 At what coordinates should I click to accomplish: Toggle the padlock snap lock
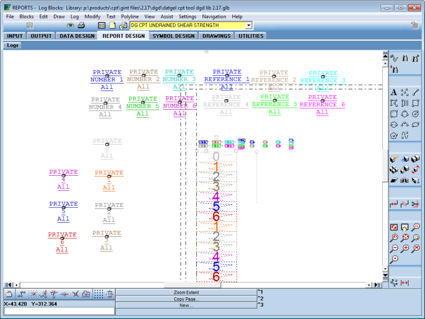pyautogui.click(x=9, y=294)
